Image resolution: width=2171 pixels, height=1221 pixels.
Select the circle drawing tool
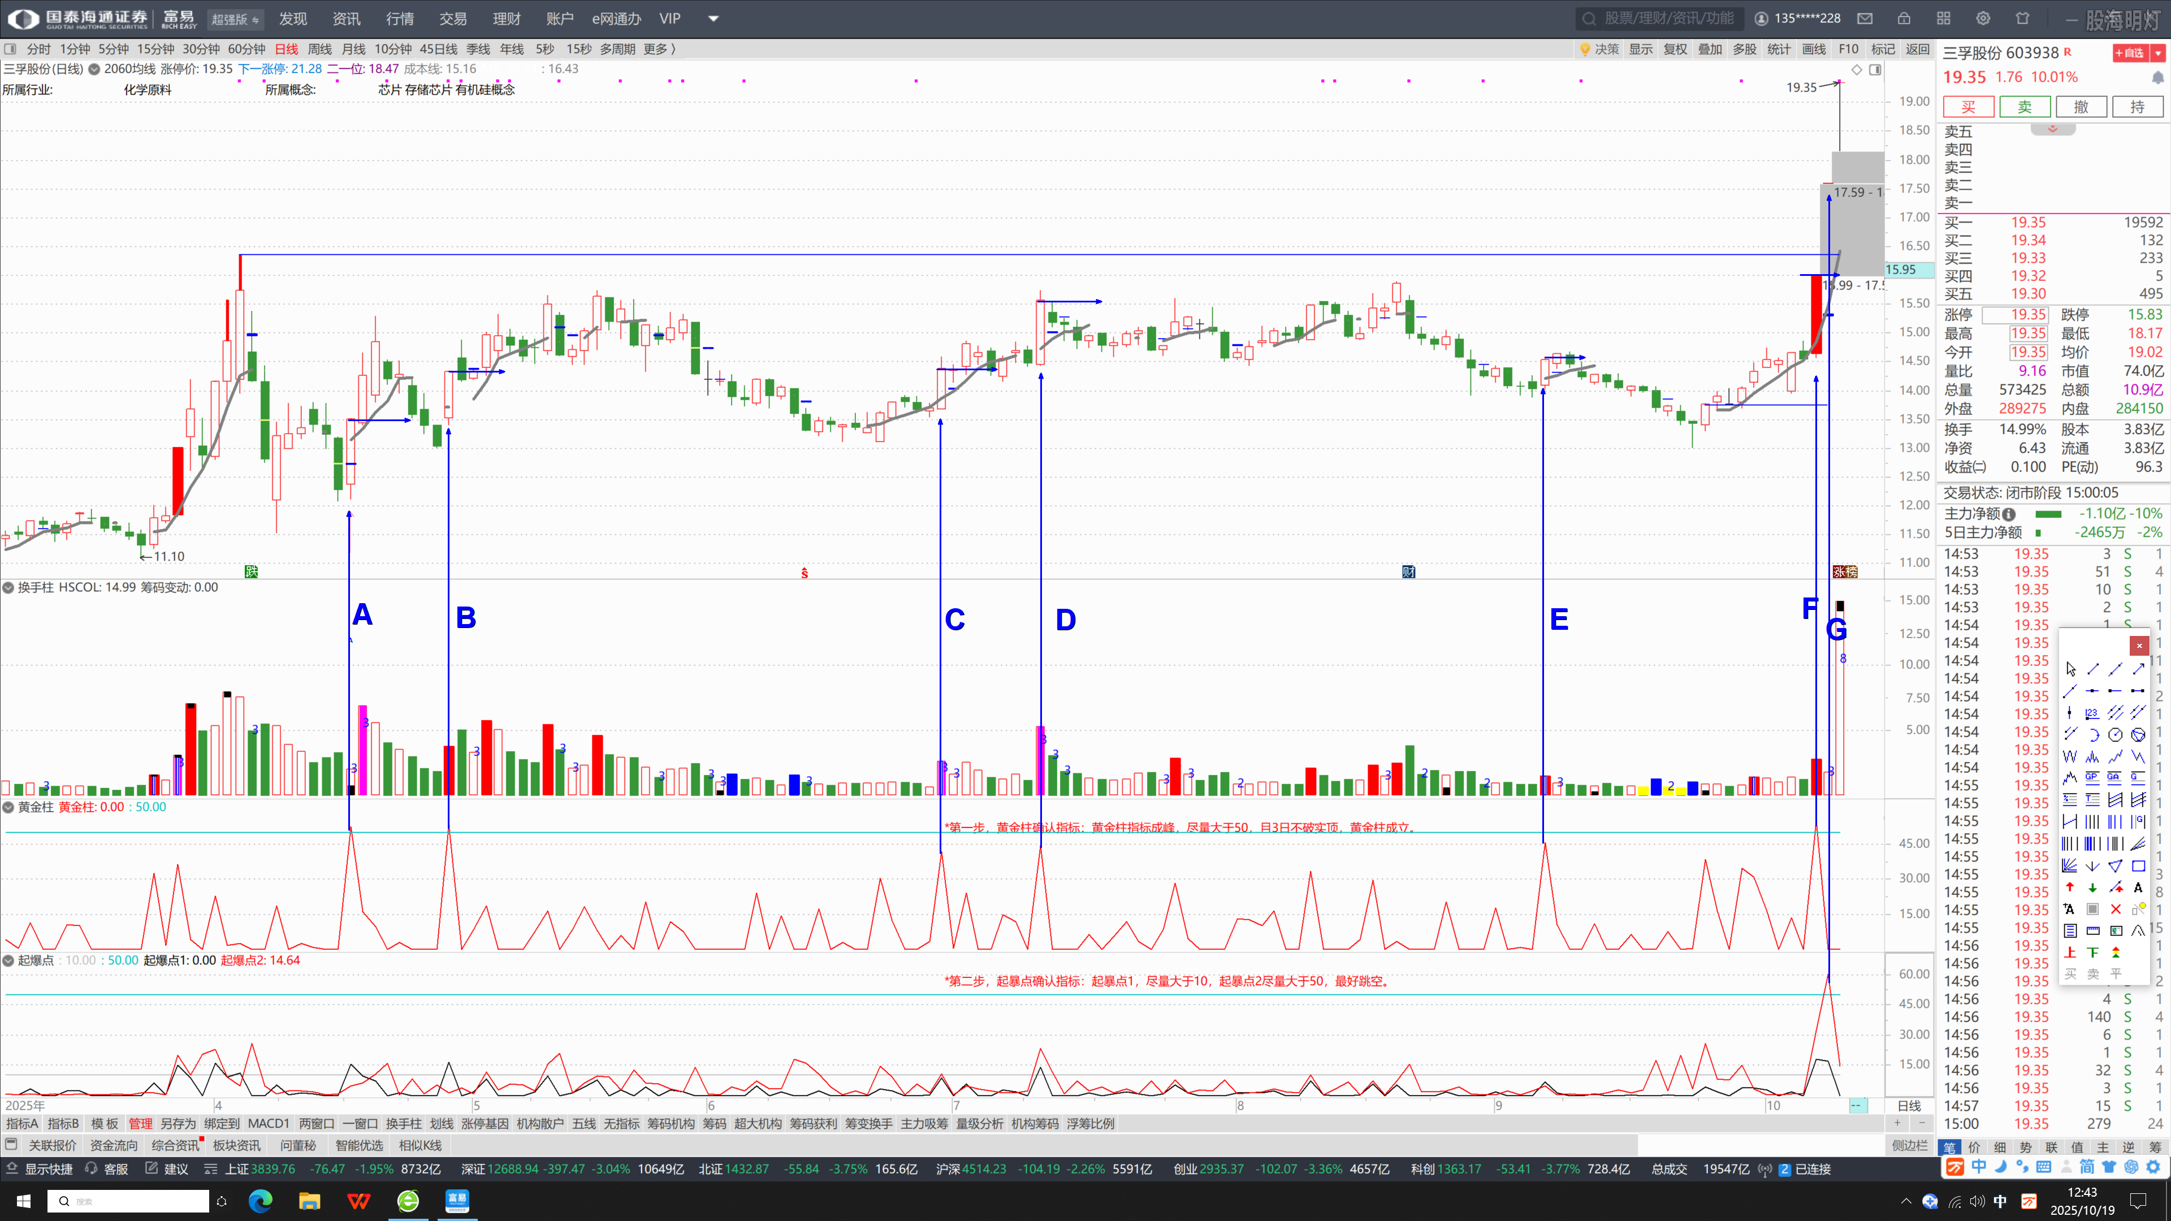2116,735
